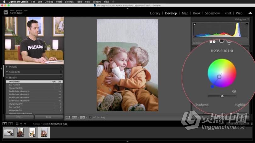Switch to Grid view icon in filmstrip bar
Screen dimensions: 255x143
coord(17,124)
